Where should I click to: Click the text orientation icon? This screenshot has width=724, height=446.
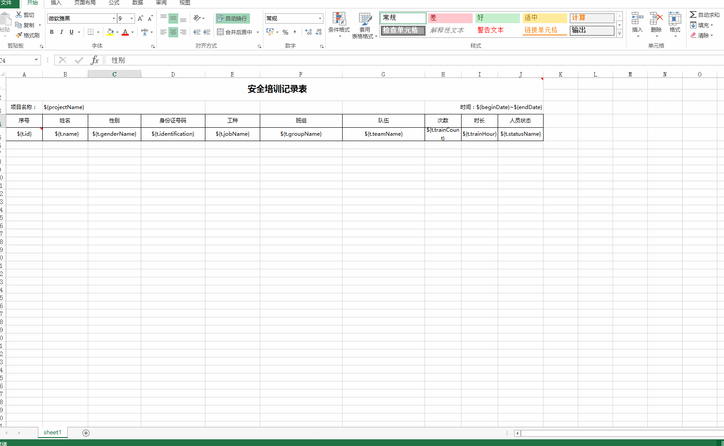coord(197,18)
